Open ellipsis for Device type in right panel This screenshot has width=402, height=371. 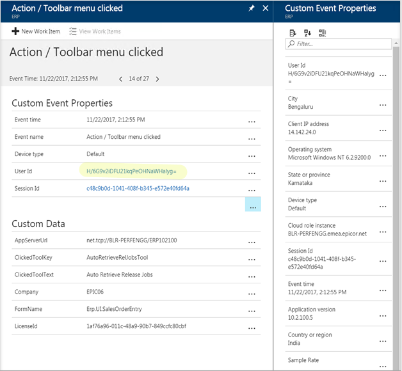(383, 207)
